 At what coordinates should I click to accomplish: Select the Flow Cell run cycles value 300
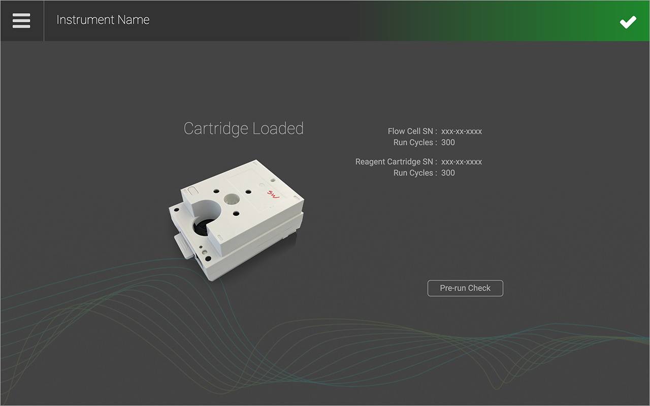[448, 143]
